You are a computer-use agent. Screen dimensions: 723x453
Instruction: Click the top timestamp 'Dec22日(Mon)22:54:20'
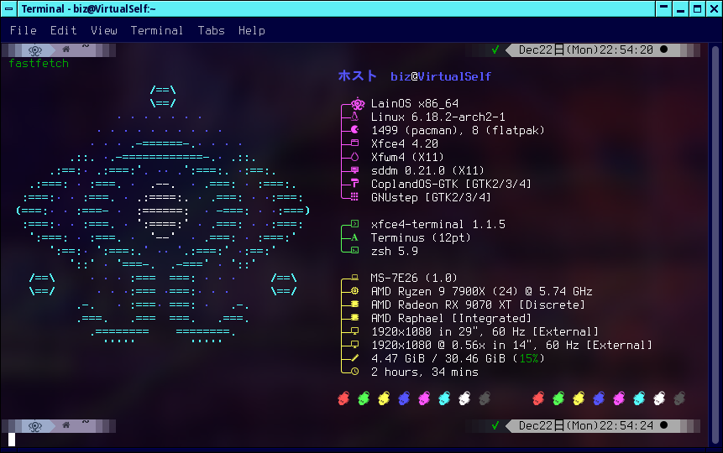pyautogui.click(x=585, y=49)
